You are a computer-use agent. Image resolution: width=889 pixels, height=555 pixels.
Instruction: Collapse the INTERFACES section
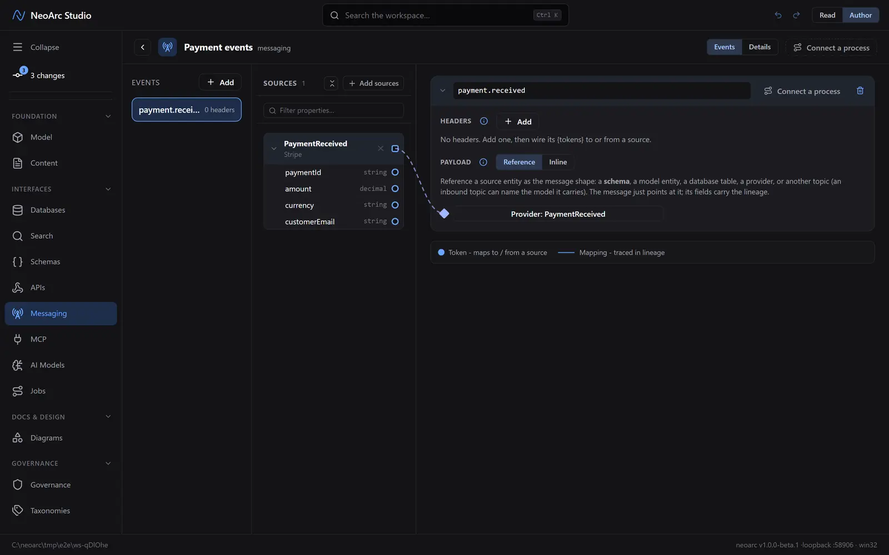coord(108,189)
